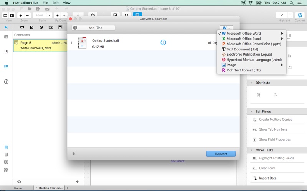The width and height of the screenshot is (307, 191).
Task: Click the blue info icon for Getting Started.pdf
Action: click(163, 42)
